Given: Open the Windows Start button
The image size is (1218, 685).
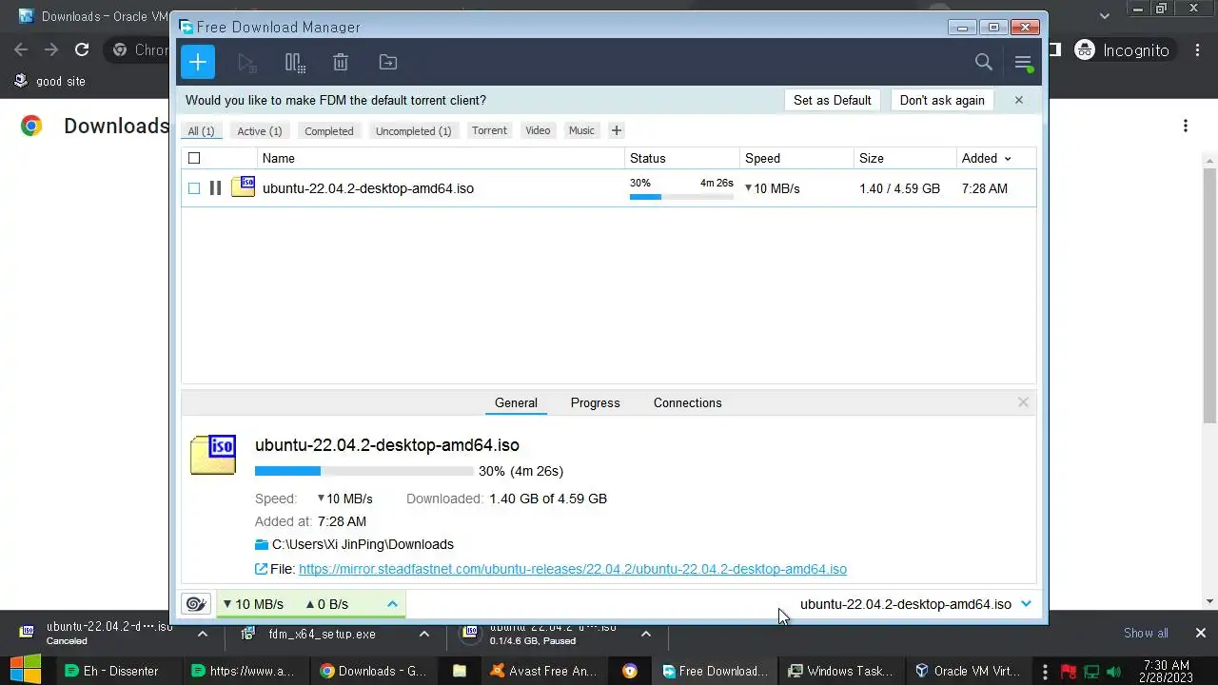Looking at the screenshot, I should coord(26,670).
